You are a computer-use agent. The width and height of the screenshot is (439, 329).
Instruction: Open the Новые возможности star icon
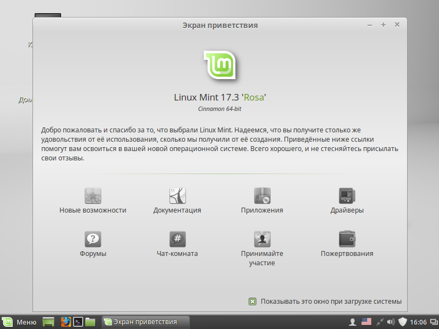(93, 196)
